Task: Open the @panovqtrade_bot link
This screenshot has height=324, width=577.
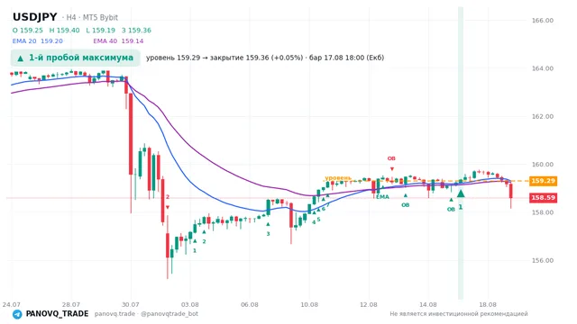Action: (x=169, y=314)
